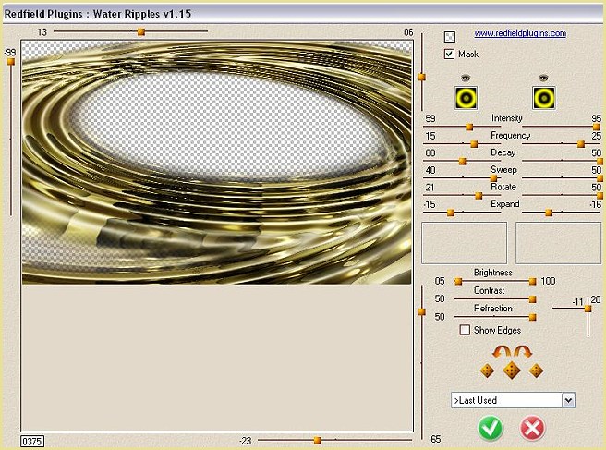Click the right Frequency slider handle
606x450 pixels.
coord(581,143)
